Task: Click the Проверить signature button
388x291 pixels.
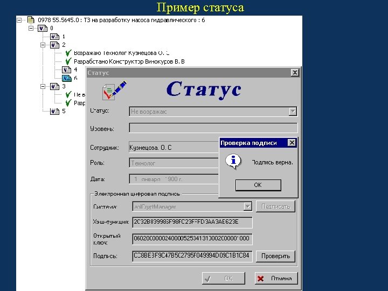Action: (x=275, y=256)
